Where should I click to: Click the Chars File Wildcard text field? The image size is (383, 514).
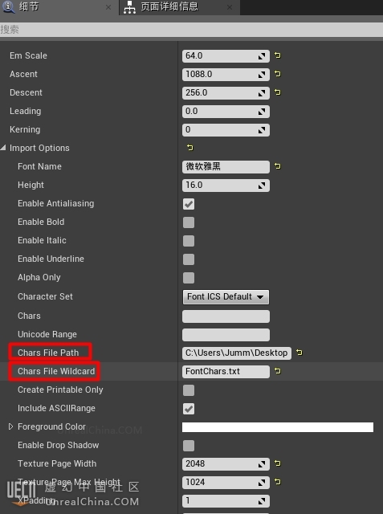coord(226,372)
